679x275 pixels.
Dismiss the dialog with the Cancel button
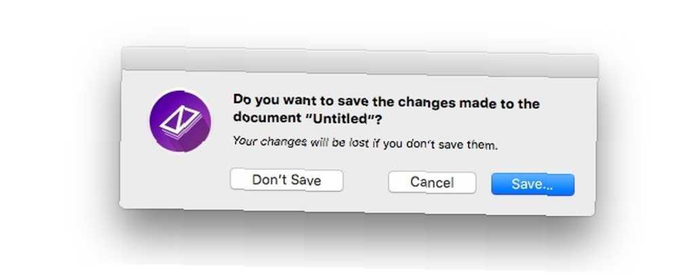(x=432, y=183)
